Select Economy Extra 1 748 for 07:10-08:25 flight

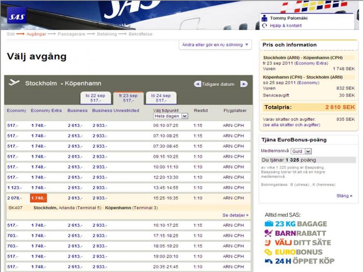pos(38,136)
